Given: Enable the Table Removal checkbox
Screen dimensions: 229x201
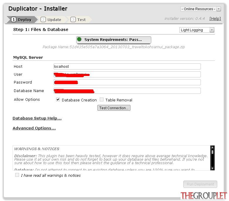Looking at the screenshot, I should tap(101, 100).
